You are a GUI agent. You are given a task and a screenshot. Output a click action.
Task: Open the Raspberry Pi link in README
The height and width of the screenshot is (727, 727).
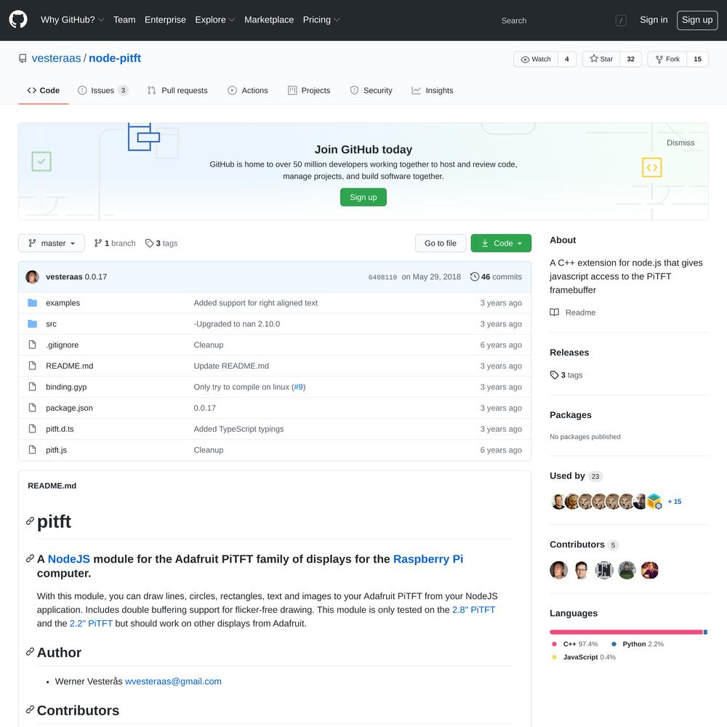428,559
